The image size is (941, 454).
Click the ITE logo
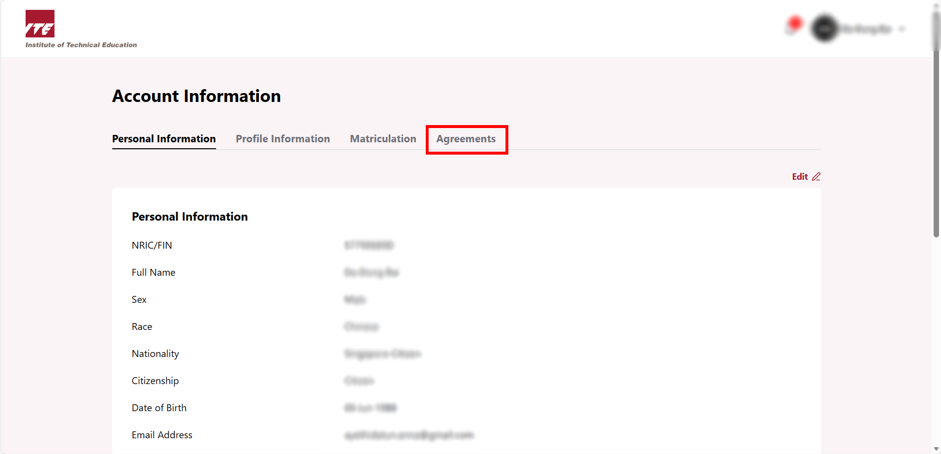point(40,24)
